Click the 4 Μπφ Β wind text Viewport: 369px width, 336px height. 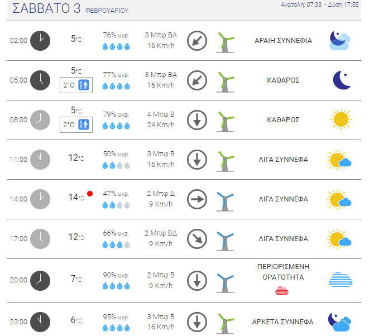click(161, 114)
